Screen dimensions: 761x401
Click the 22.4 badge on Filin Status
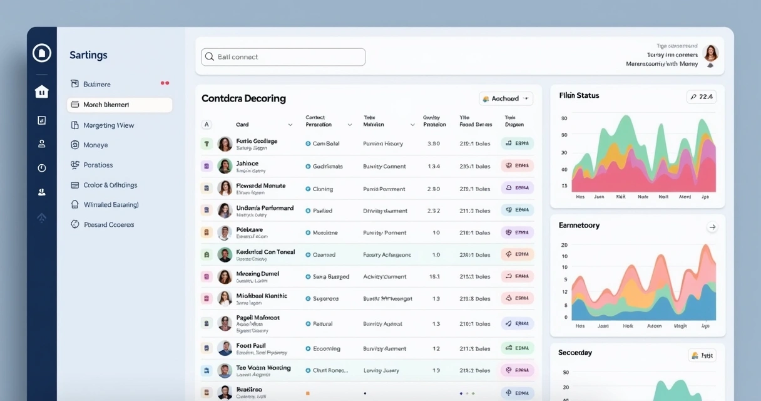pos(702,96)
